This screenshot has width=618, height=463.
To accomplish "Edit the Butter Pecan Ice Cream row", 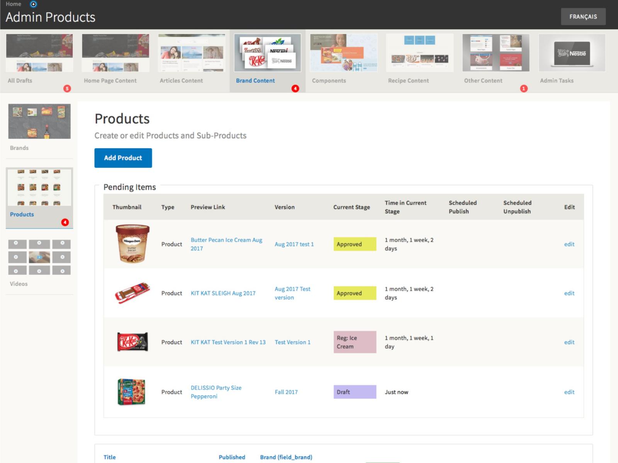I will [569, 244].
